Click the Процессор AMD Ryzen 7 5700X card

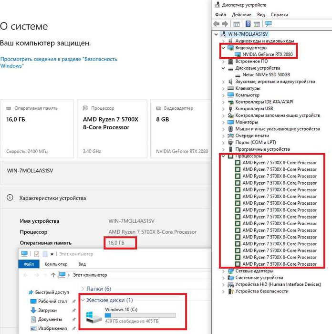112,129
